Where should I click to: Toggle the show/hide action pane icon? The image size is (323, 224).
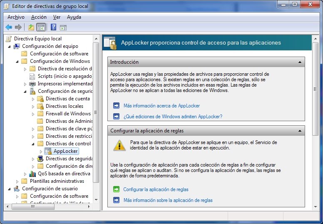pyautogui.click(x=63, y=27)
